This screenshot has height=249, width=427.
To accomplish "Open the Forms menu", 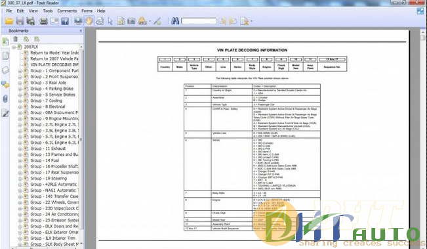I will click(87, 11).
